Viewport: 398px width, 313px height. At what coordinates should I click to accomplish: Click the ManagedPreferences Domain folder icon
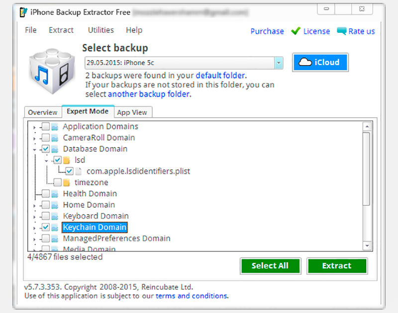pyautogui.click(x=55, y=238)
